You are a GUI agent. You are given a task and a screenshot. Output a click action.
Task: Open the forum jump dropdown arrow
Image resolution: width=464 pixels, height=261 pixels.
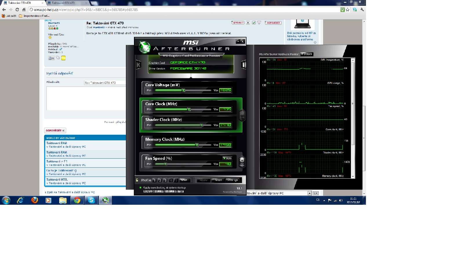pyautogui.click(x=309, y=193)
